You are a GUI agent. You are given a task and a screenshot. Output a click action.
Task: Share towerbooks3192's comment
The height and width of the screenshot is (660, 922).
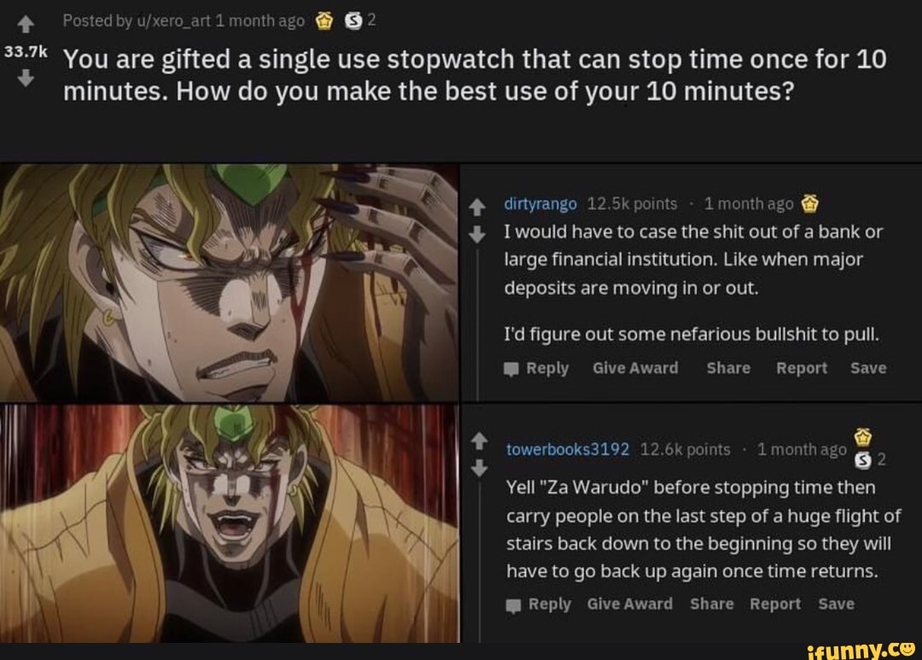pyautogui.click(x=711, y=605)
